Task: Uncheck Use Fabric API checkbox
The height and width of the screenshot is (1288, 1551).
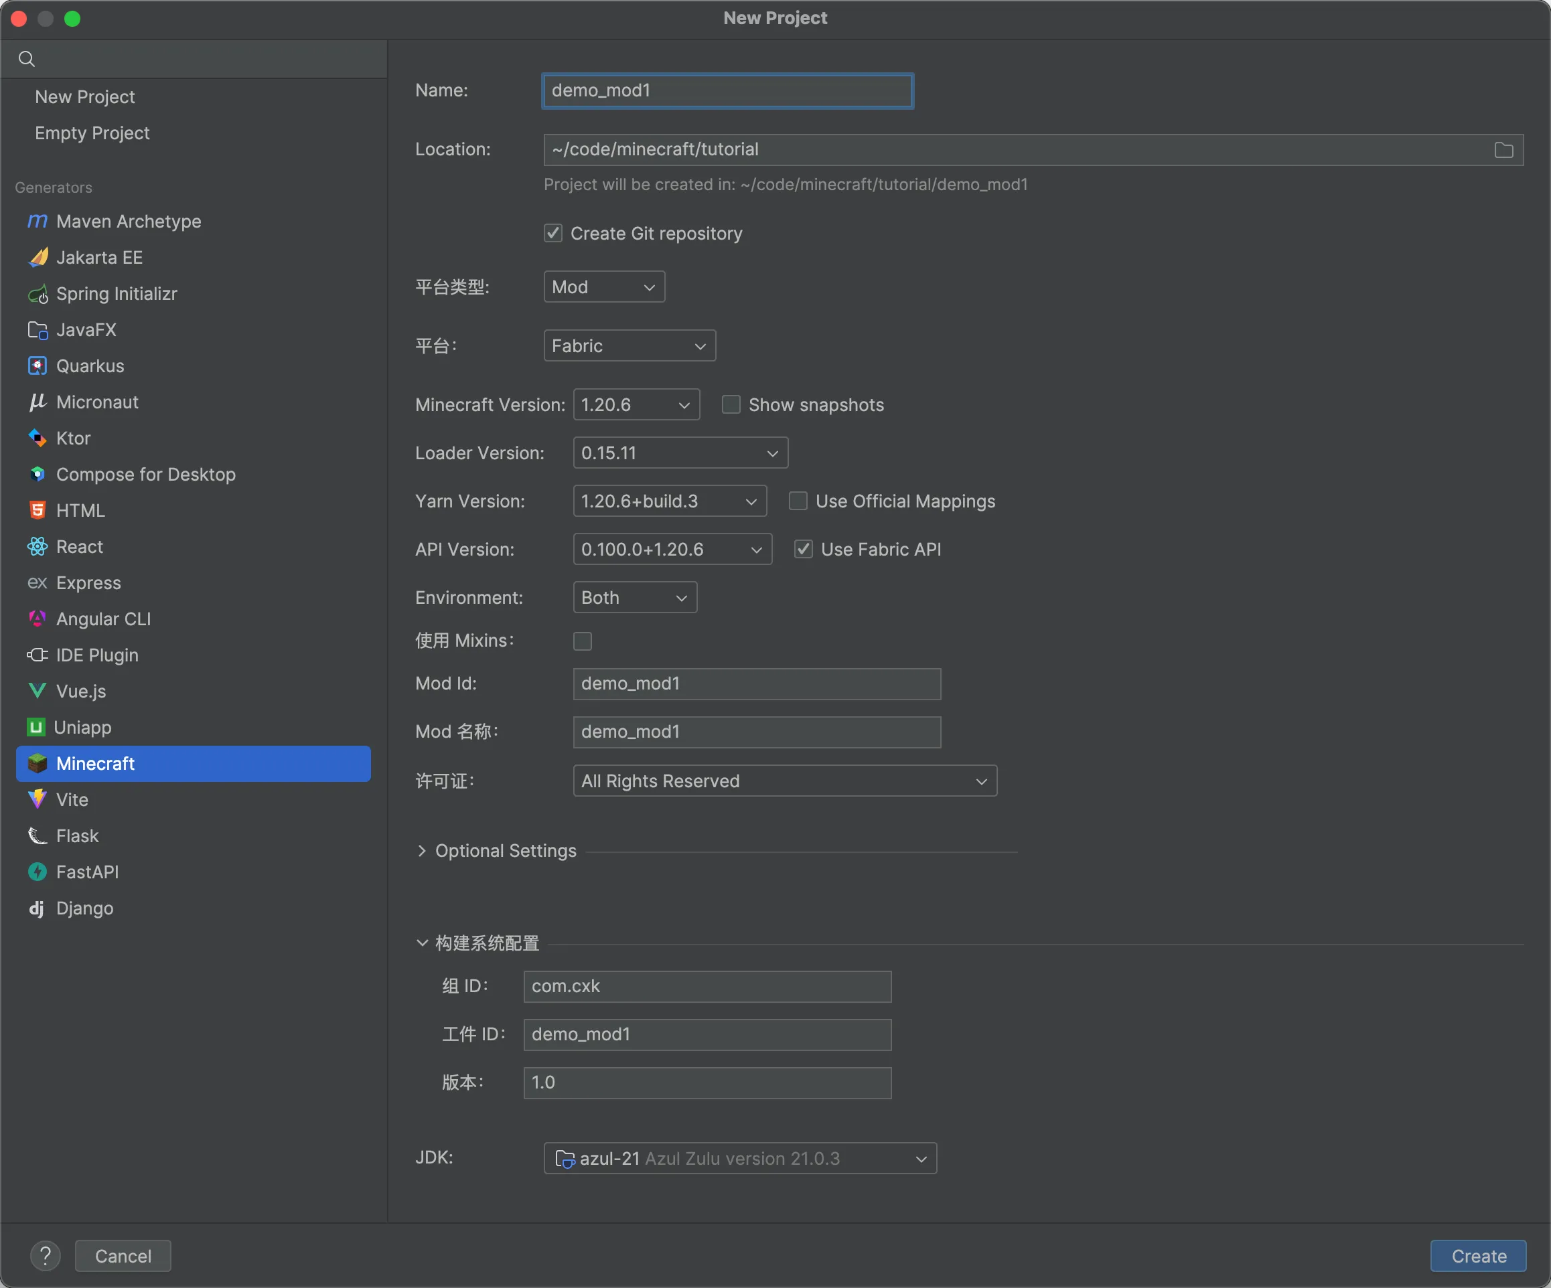Action: point(803,549)
